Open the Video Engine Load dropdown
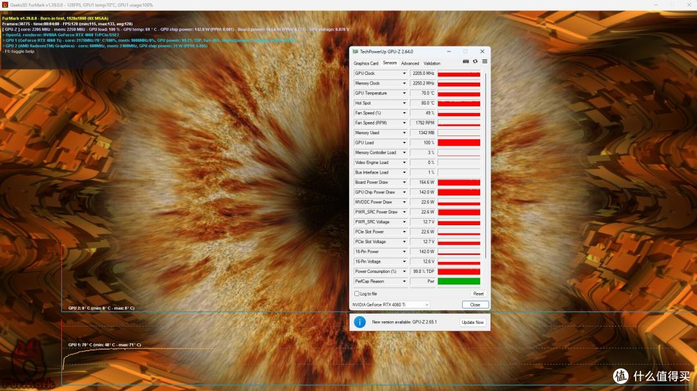 [x=404, y=163]
